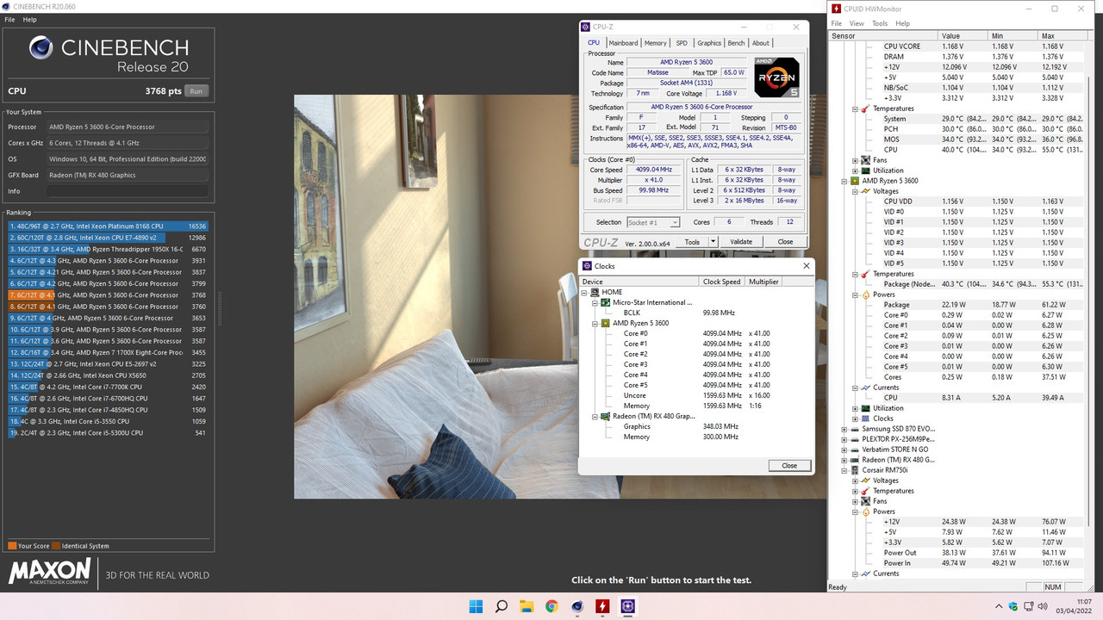The image size is (1103, 620).
Task: Expand the Verbatim STORE N GO node
Action: [x=844, y=449]
